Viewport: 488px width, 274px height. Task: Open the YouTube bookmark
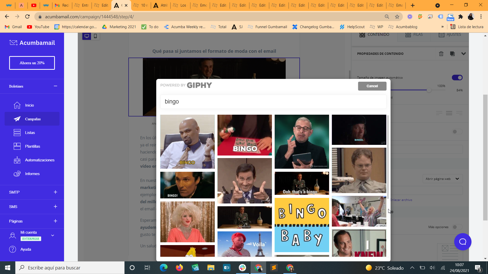coord(38,27)
